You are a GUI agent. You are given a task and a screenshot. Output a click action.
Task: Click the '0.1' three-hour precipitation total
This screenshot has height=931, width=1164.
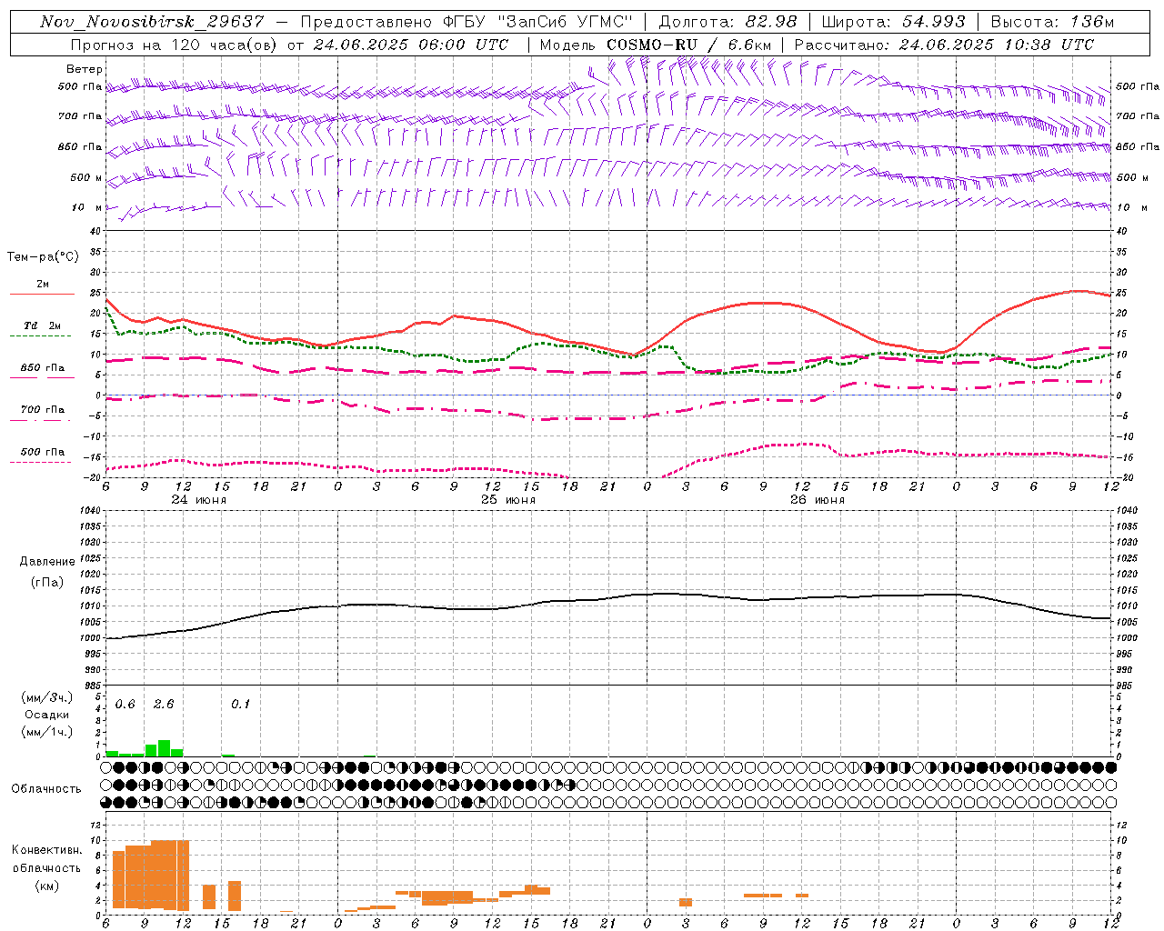[240, 705]
